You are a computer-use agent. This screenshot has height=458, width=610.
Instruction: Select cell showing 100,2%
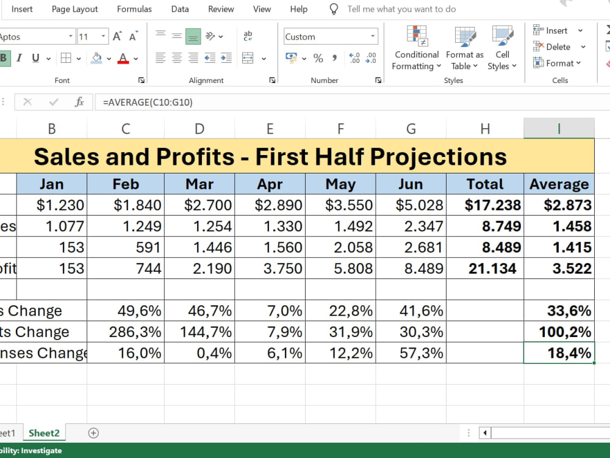(559, 332)
